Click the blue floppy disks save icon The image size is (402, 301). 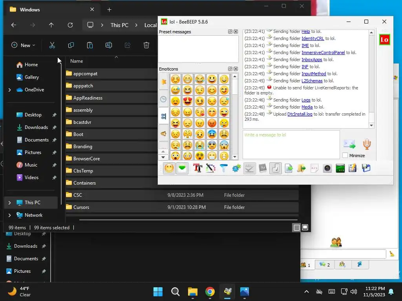pos(366,168)
